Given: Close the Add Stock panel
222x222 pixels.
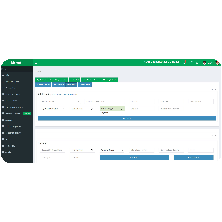Looking at the screenshot, I should (216, 89).
